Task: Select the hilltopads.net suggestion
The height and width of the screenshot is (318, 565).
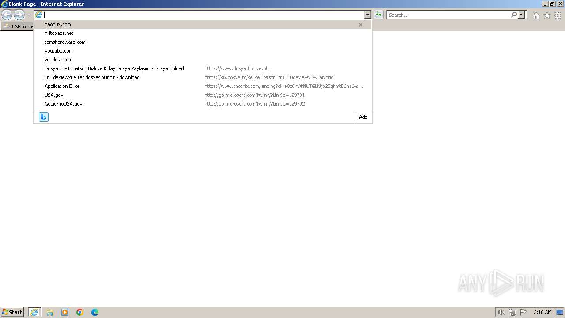Action: pos(203,33)
